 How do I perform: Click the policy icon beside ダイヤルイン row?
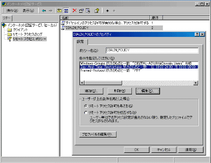[63, 23]
